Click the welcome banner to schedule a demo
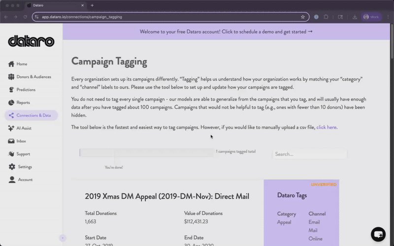394x246 pixels. click(x=226, y=31)
